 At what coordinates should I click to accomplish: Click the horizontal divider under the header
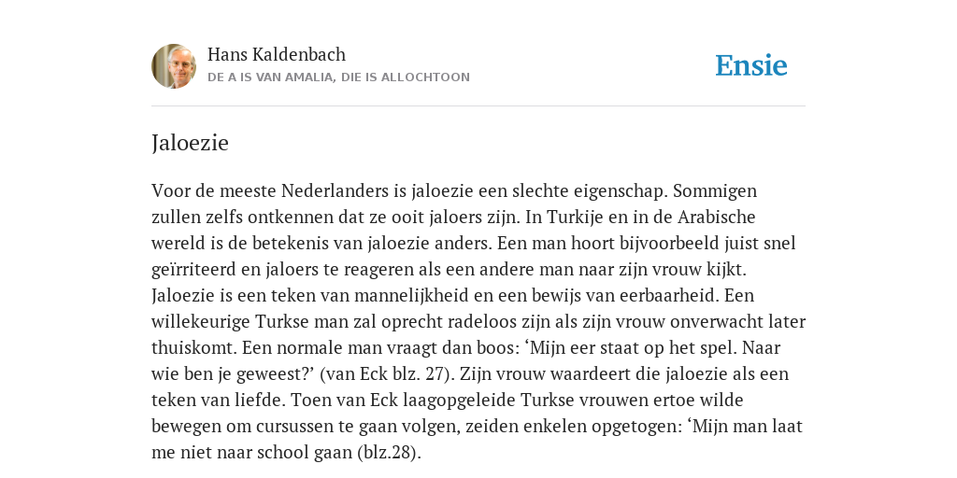tap(478, 106)
